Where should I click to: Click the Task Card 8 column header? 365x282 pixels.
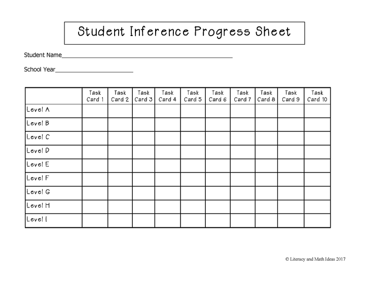[266, 96]
